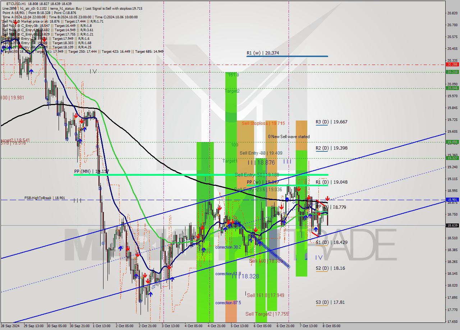Select the '28 Sep 2024' time axis label
The image size is (460, 330).
[11, 326]
